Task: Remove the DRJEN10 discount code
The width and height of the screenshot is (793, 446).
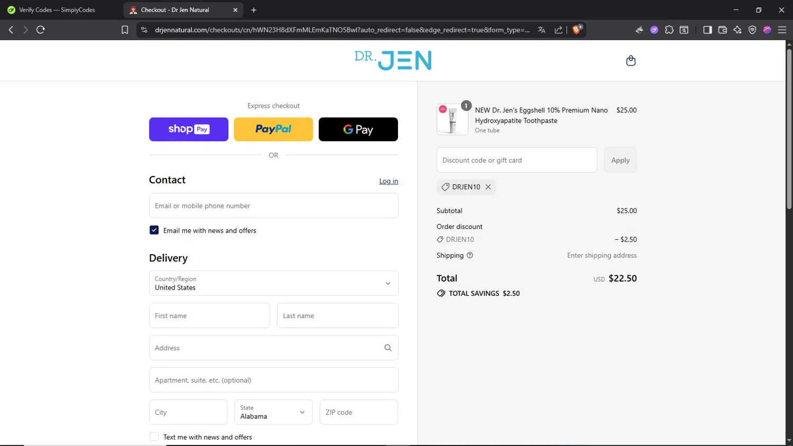Action: (x=488, y=187)
